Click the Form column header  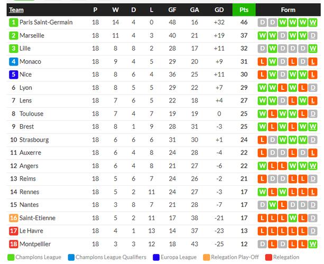tap(288, 10)
